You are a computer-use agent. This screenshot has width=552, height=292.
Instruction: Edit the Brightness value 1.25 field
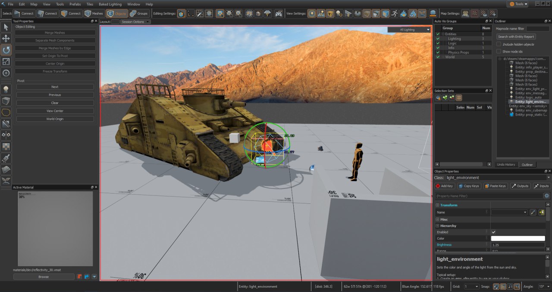[x=518, y=245]
